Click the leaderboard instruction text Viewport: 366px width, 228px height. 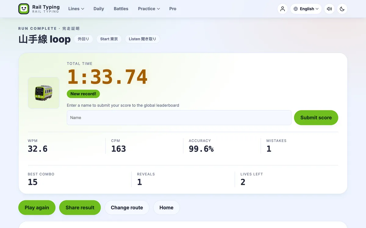pos(123,105)
